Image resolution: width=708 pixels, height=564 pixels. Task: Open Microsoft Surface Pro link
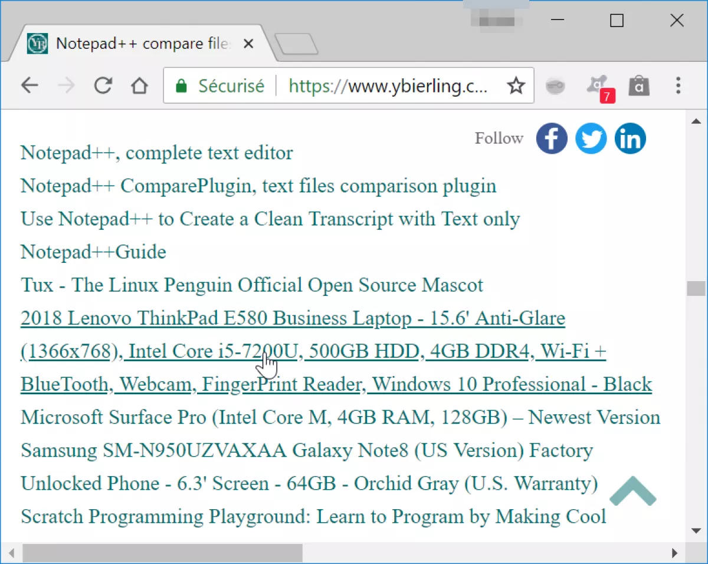(340, 417)
